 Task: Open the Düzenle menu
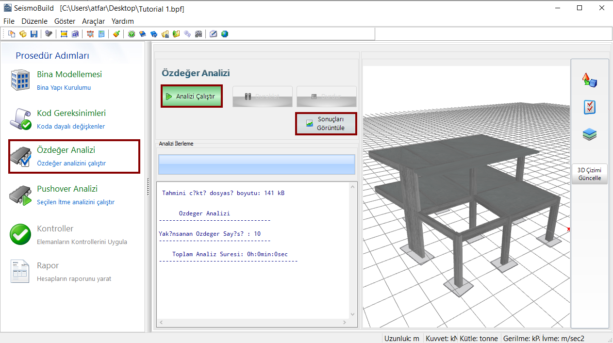tap(34, 21)
